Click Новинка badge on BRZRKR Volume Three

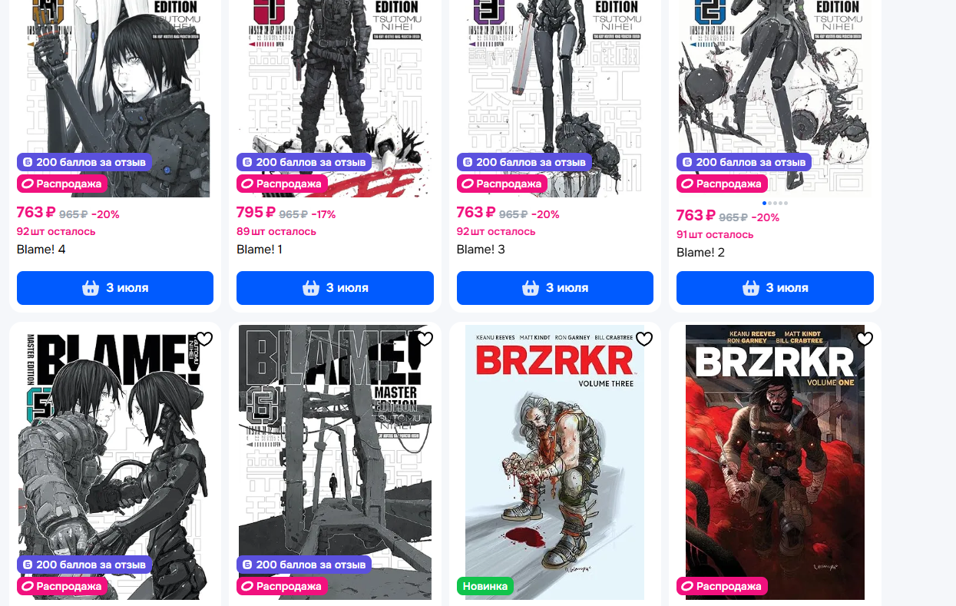pyautogui.click(x=485, y=586)
